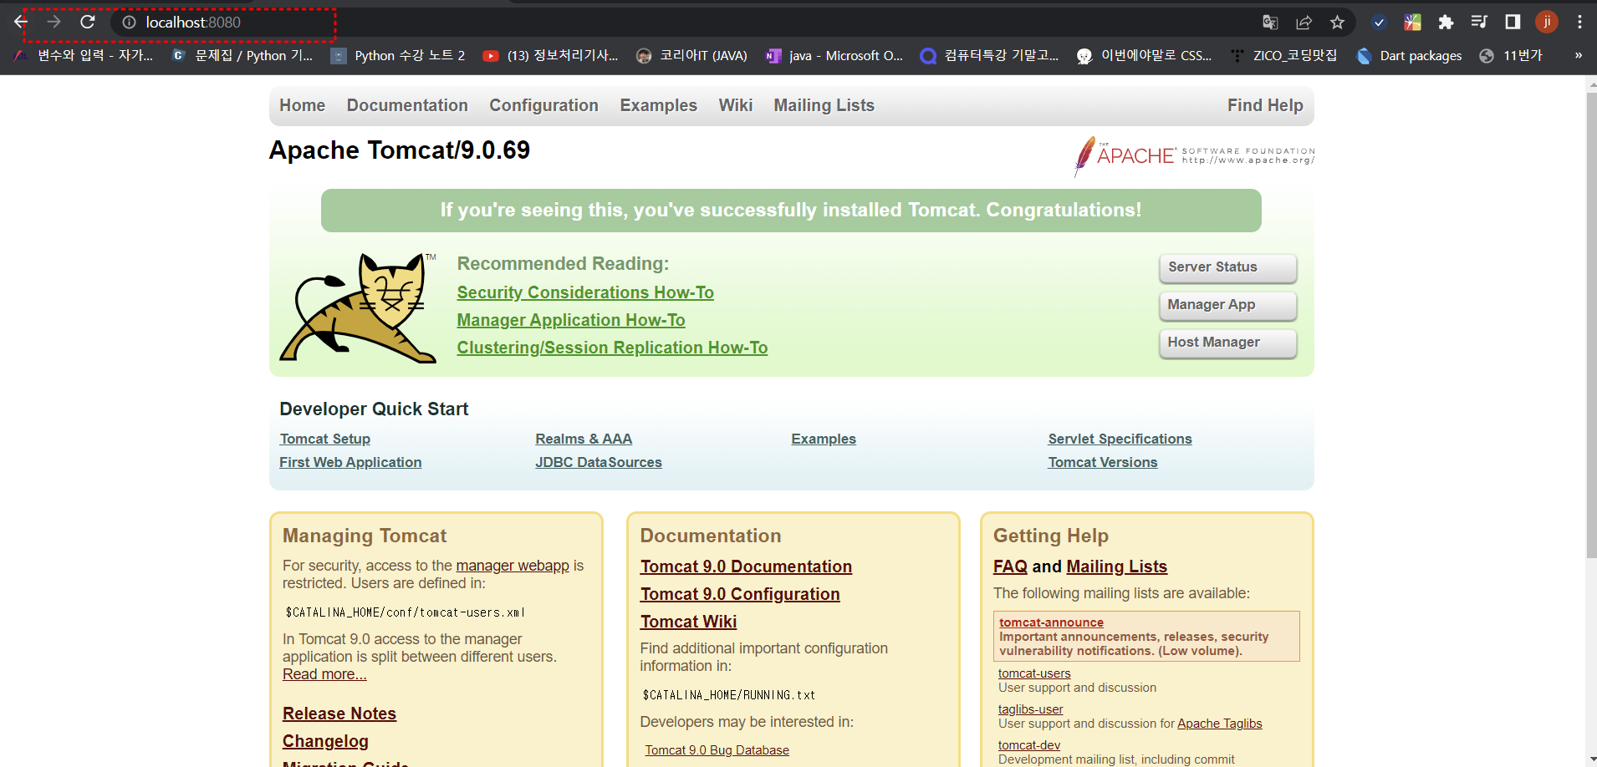Screen dimensions: 1597x767
Task: Open the Mailing Lists nav item
Action: point(824,105)
